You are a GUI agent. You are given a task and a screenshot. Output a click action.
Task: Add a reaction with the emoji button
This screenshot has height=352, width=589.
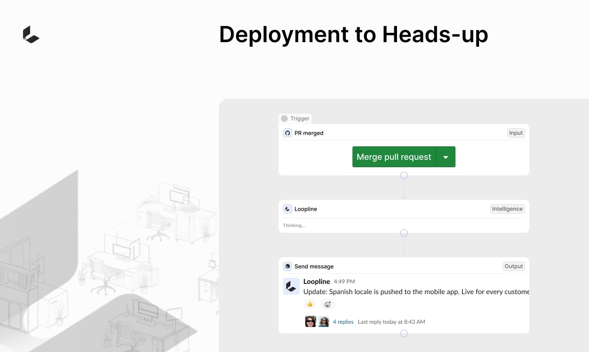(x=327, y=304)
